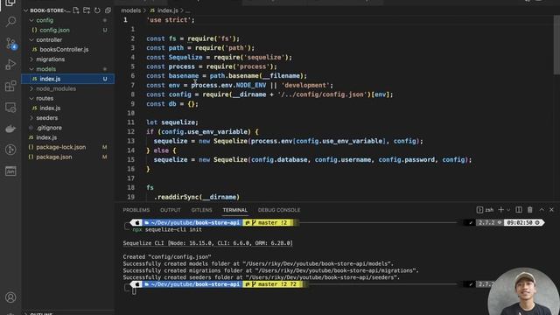The width and height of the screenshot is (560, 315).
Task: Expand the seeders folder
Action: [68, 118]
